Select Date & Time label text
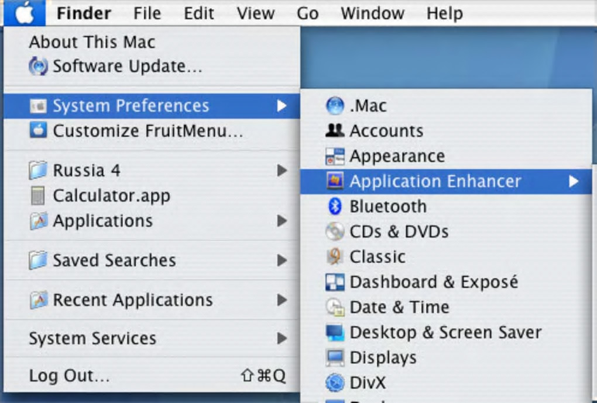Image resolution: width=597 pixels, height=403 pixels. click(x=399, y=307)
